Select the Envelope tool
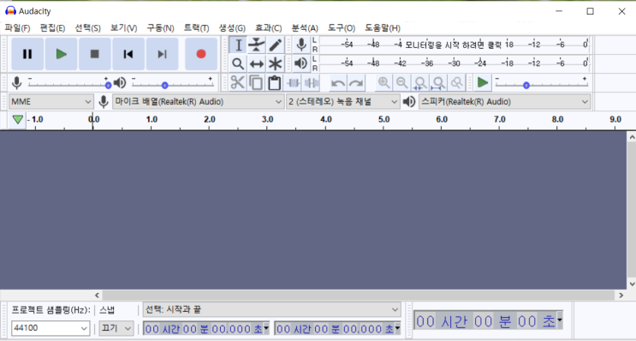Image resolution: width=636 pixels, height=341 pixels. click(x=256, y=45)
